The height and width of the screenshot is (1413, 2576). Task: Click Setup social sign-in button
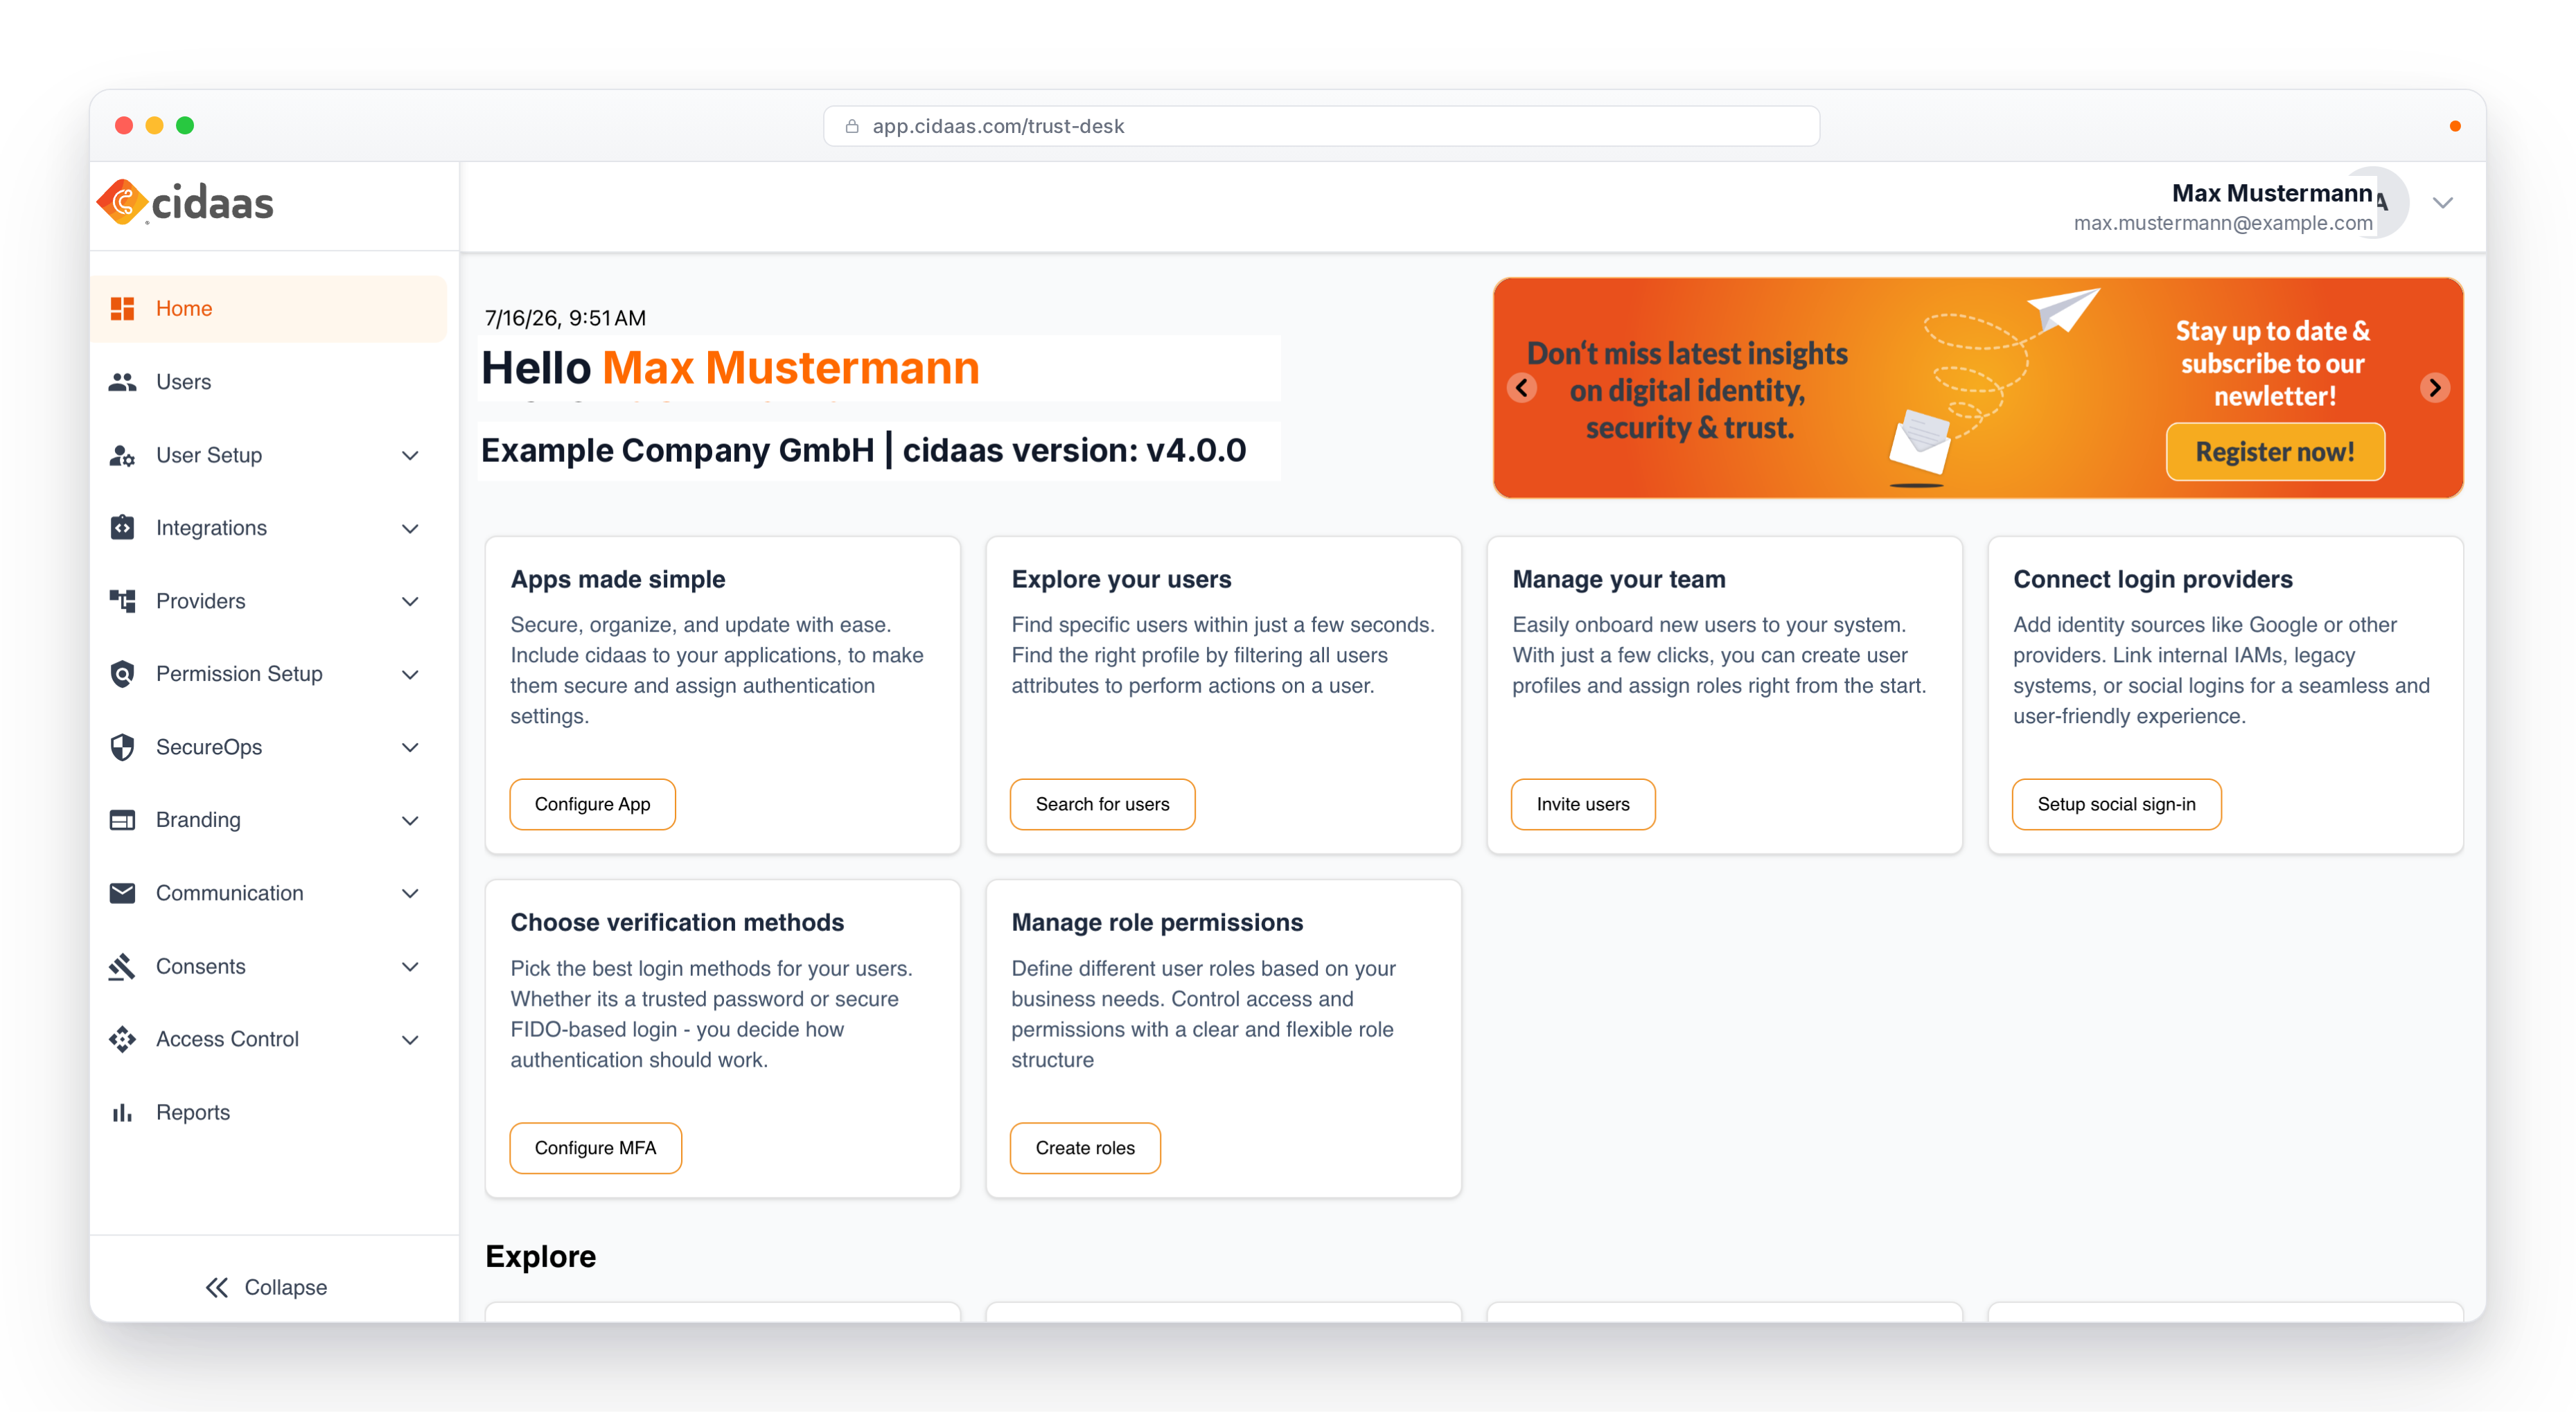2116,804
